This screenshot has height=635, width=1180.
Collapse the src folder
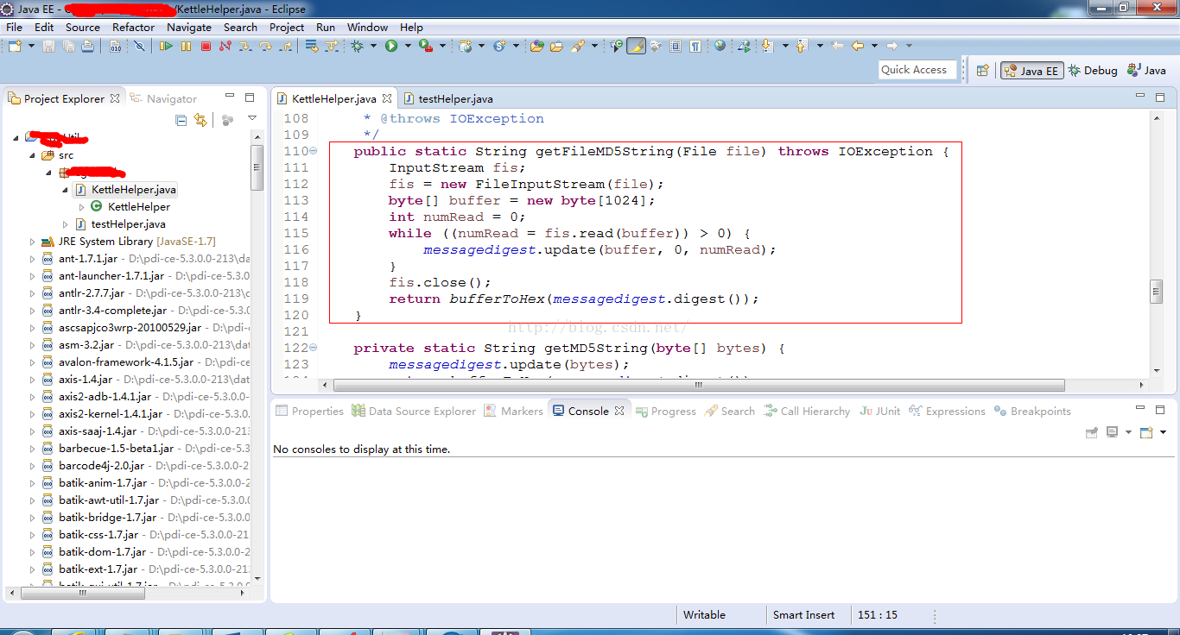tap(33, 155)
